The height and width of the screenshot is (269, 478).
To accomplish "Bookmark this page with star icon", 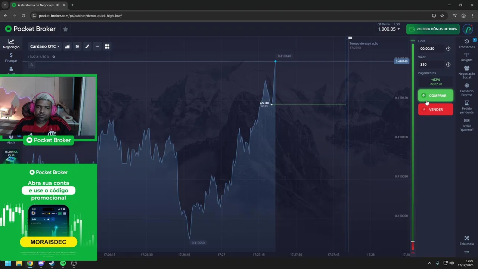I will point(442,16).
